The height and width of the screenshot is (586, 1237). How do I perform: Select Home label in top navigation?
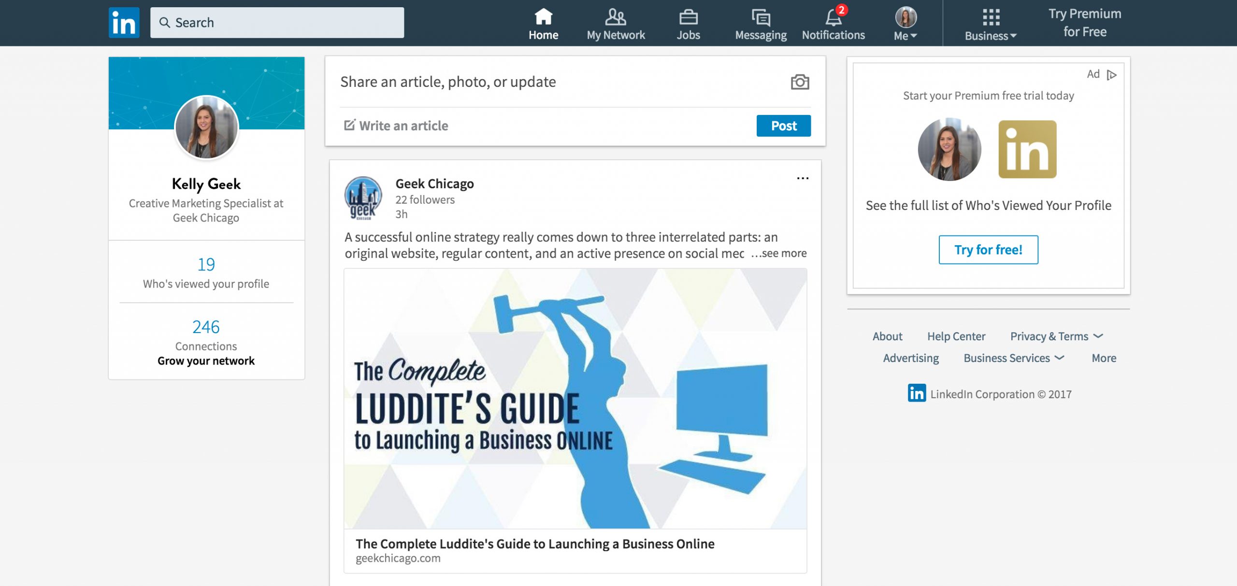543,35
